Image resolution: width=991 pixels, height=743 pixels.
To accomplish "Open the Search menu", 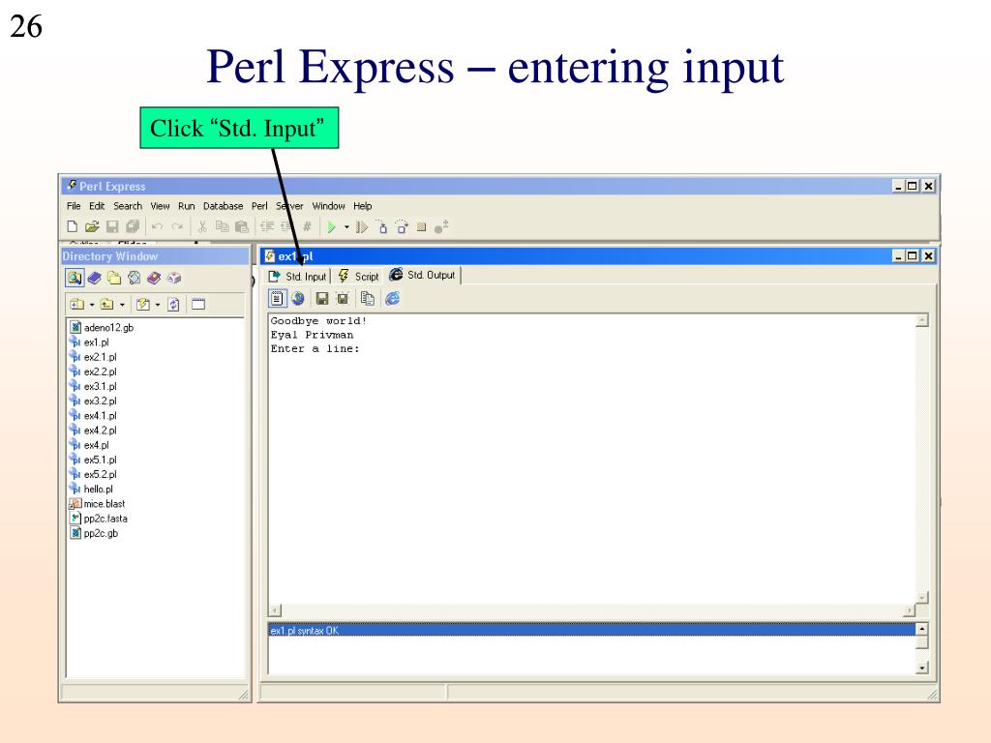I will coord(128,206).
